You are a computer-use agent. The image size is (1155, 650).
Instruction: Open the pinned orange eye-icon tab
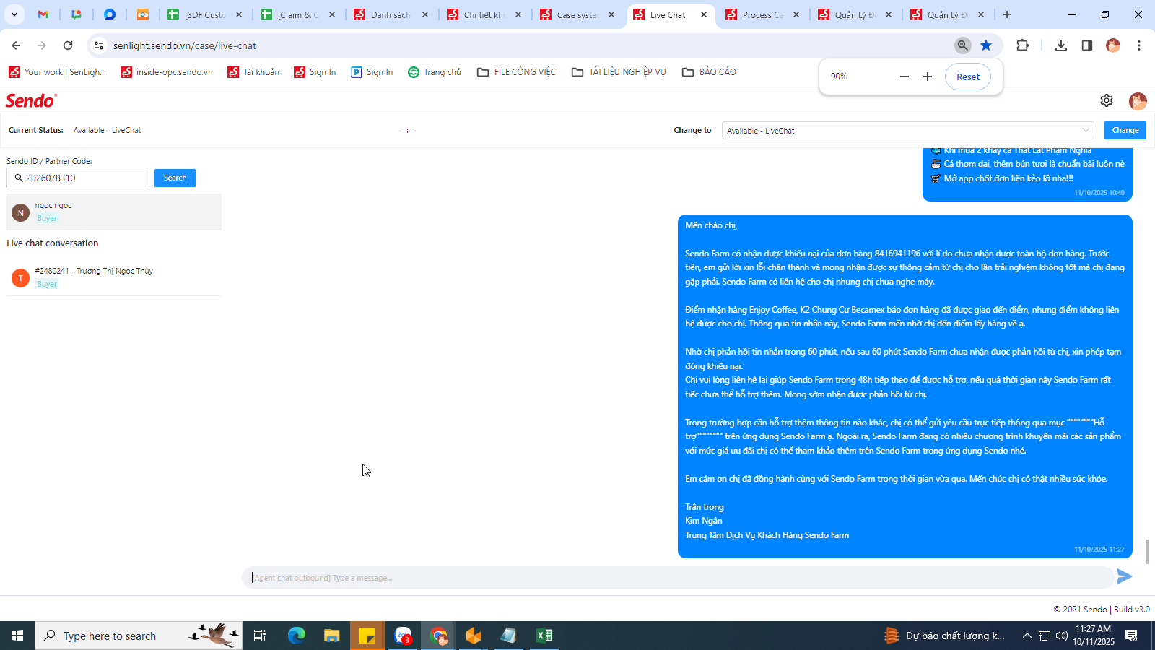point(143,14)
